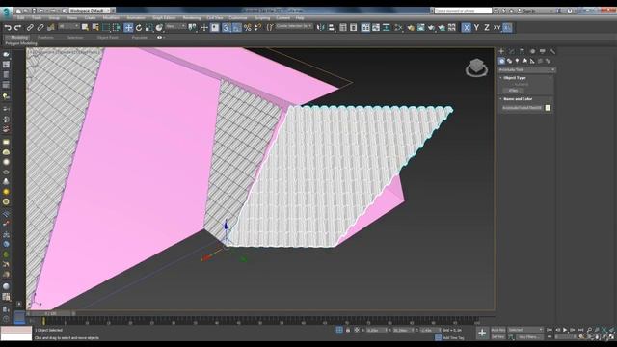The width and height of the screenshot is (617, 347).
Task: Click the search keyword input field
Action: (x=463, y=11)
